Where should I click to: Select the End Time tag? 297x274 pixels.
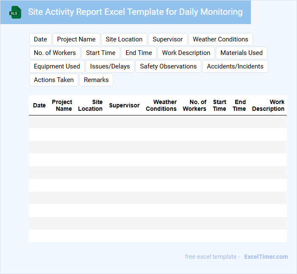click(139, 53)
